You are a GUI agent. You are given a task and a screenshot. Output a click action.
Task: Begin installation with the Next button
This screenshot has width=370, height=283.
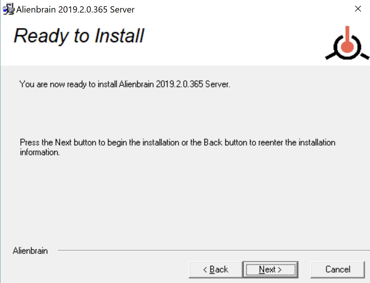pos(270,270)
